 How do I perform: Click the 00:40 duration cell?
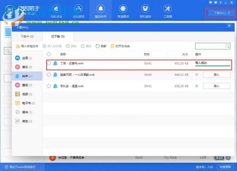(x=148, y=75)
